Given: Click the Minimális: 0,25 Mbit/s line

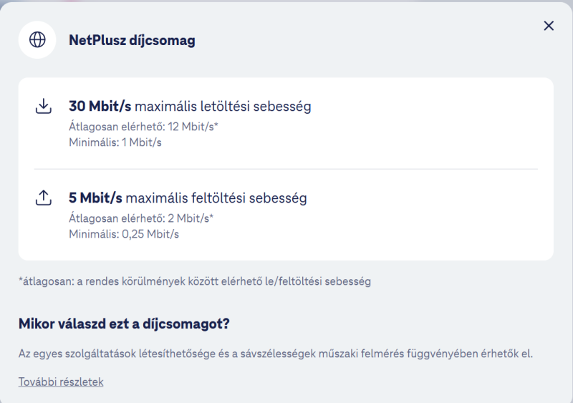Looking at the screenshot, I should [x=124, y=234].
